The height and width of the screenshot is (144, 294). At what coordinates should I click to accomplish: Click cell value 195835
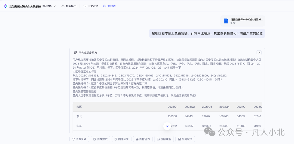tap(207, 126)
